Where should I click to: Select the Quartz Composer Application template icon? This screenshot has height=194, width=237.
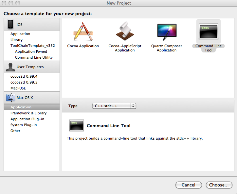coord(167,32)
